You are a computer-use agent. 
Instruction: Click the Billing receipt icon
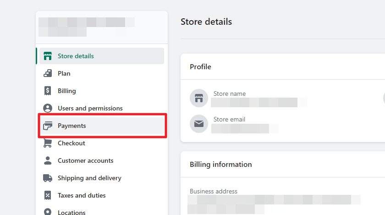tap(48, 91)
